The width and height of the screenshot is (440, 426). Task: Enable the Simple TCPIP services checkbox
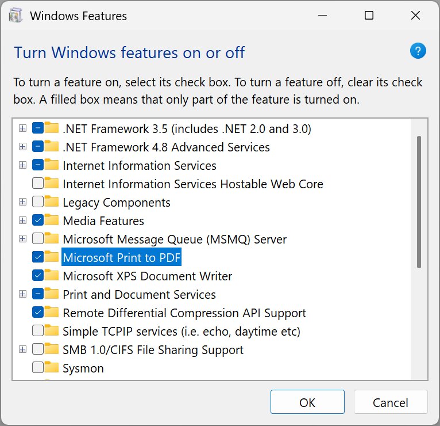tap(37, 330)
